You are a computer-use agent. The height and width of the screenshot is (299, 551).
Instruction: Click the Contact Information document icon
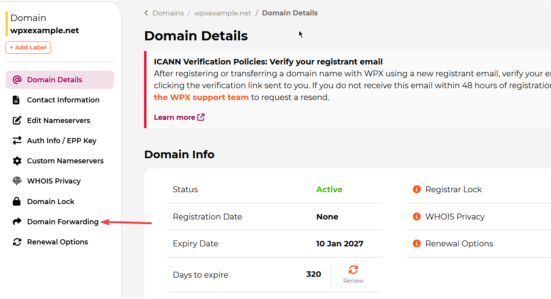[x=16, y=100]
